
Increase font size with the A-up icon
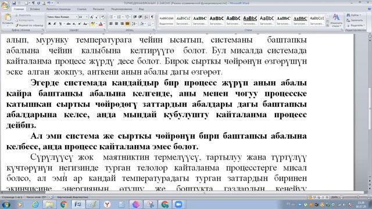(x=92, y=17)
